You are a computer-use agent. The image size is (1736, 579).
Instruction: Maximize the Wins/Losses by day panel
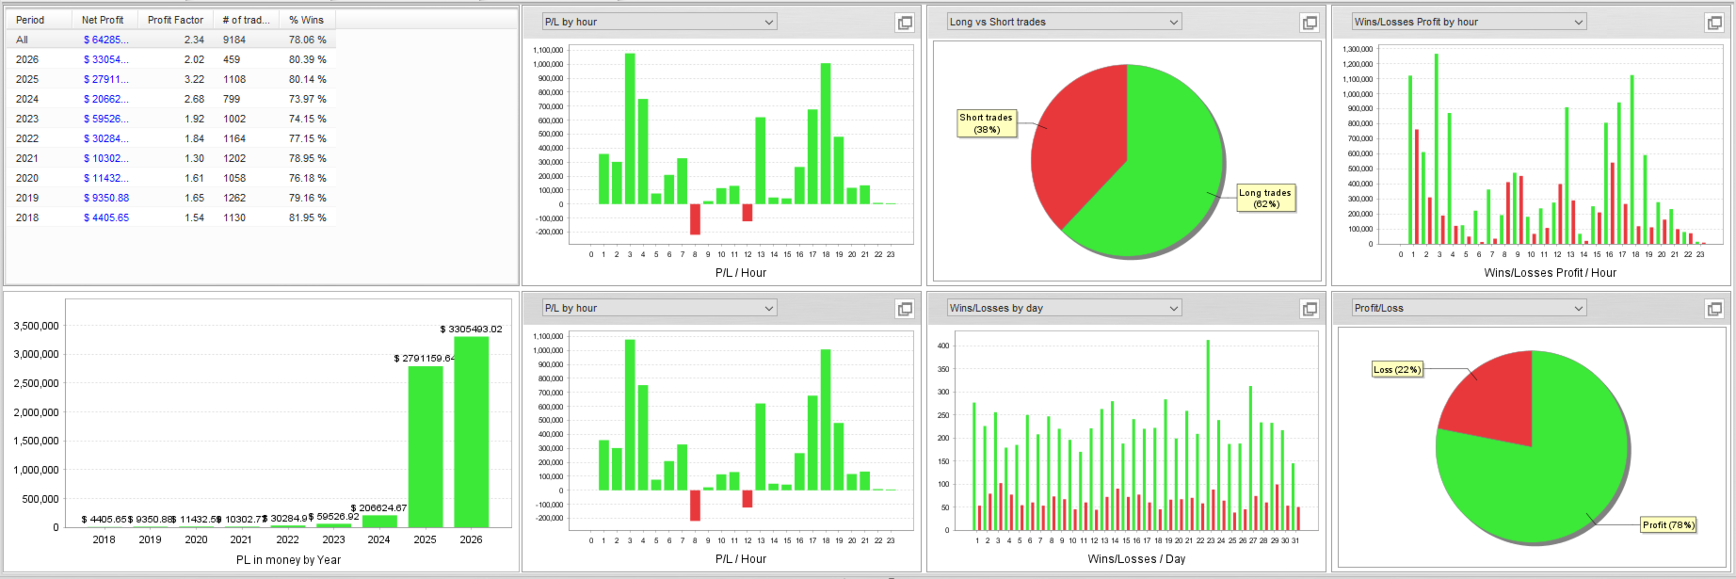pos(1310,309)
